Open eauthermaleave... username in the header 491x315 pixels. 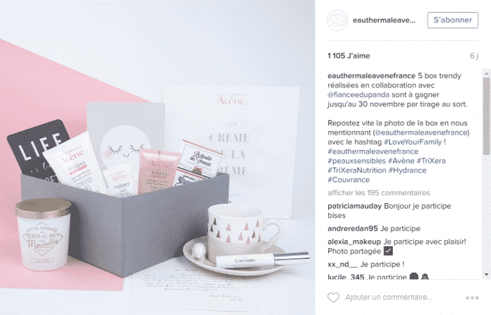click(384, 20)
